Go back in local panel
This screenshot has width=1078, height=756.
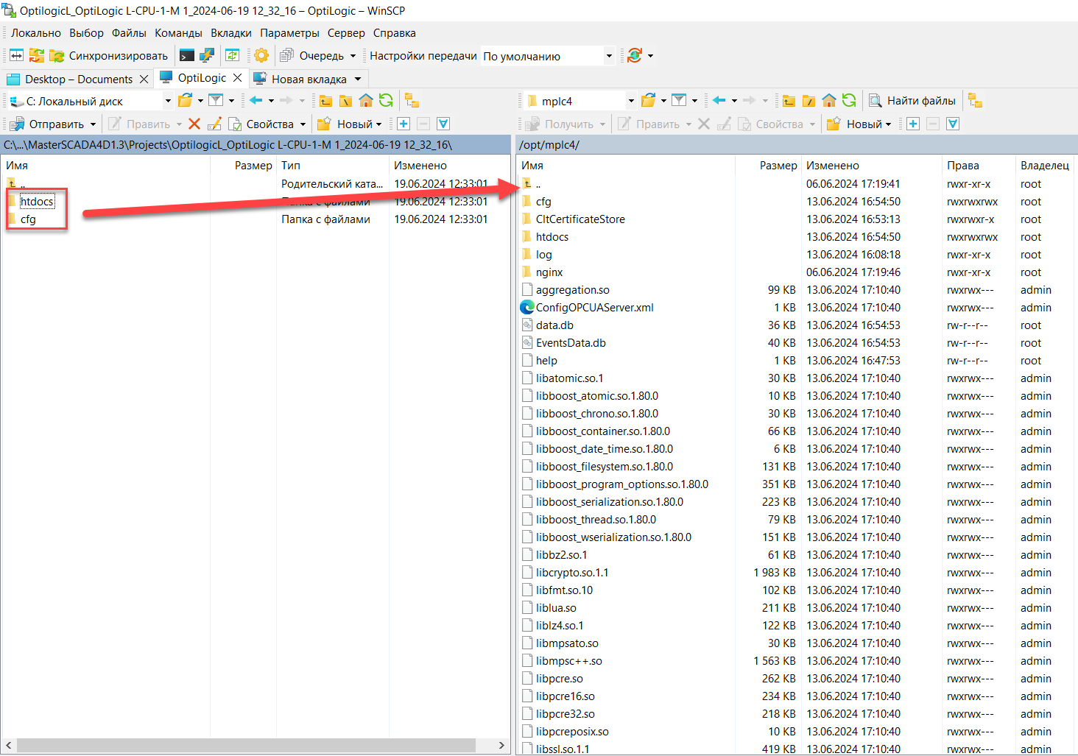tap(256, 100)
